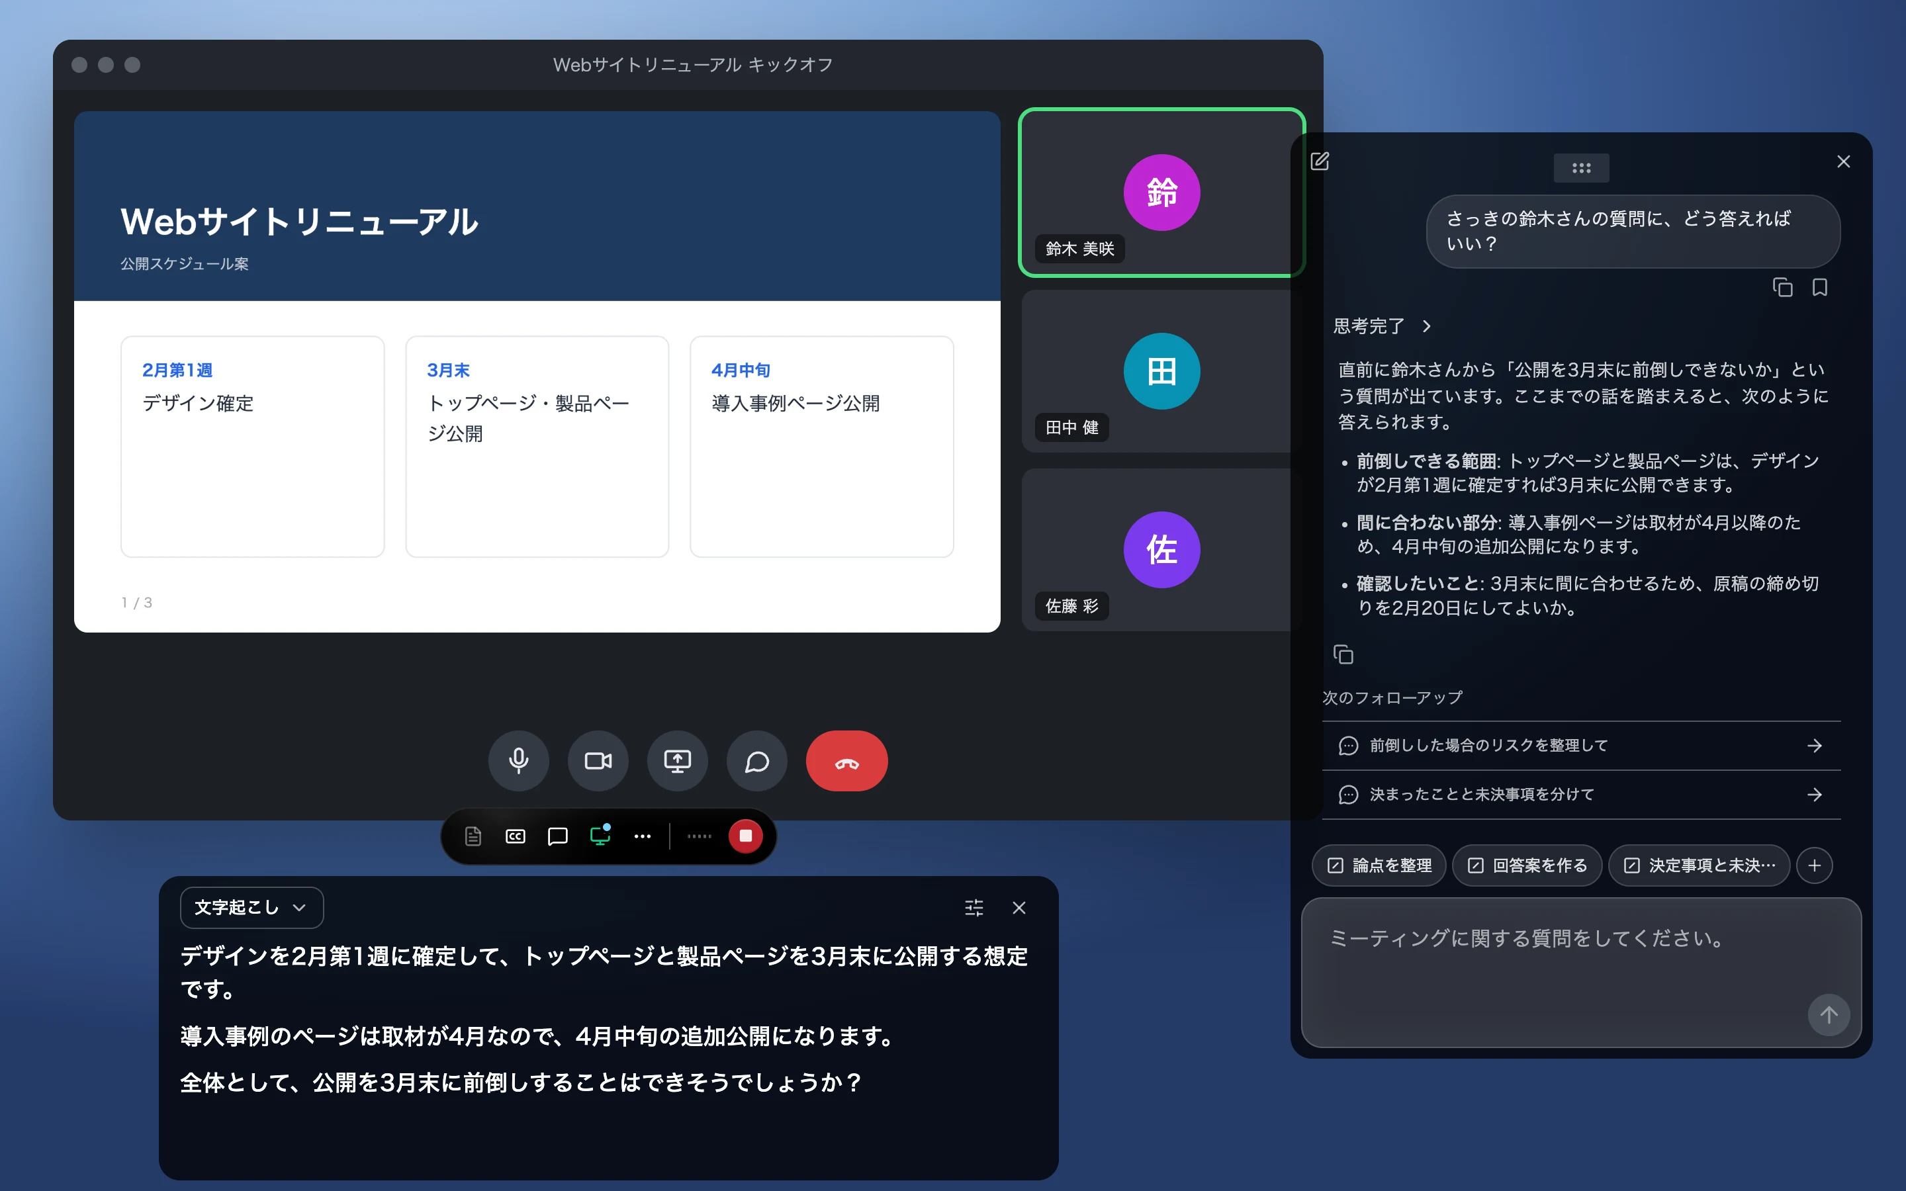The height and width of the screenshot is (1191, 1906).
Task: Click the 回答案を作る quick action
Action: tap(1526, 865)
